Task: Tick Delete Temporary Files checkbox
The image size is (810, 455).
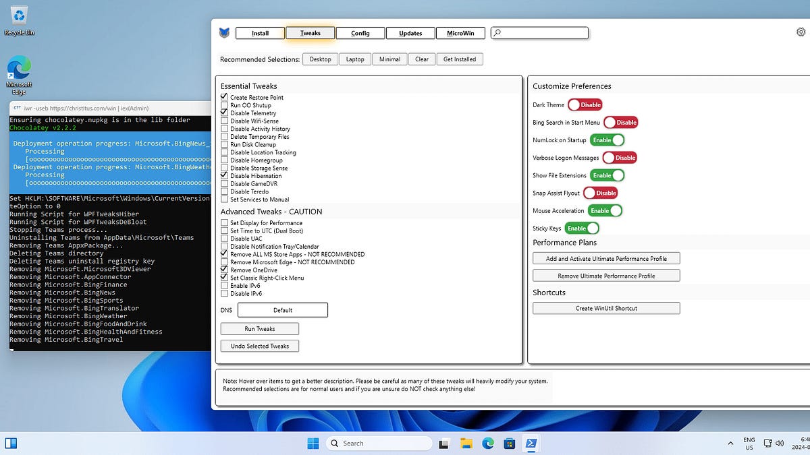Action: pyautogui.click(x=224, y=137)
